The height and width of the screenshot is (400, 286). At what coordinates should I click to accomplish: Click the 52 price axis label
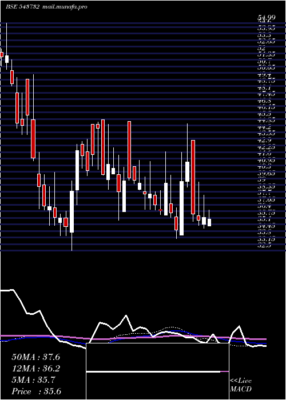click(261, 48)
